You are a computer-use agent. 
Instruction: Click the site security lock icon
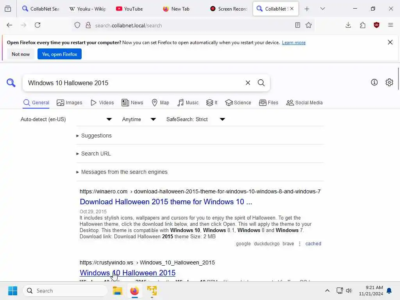coord(88,25)
